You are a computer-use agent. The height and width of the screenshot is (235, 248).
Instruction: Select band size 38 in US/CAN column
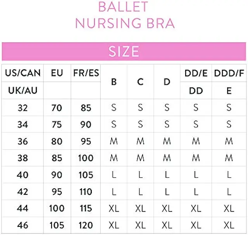[x=23, y=158]
